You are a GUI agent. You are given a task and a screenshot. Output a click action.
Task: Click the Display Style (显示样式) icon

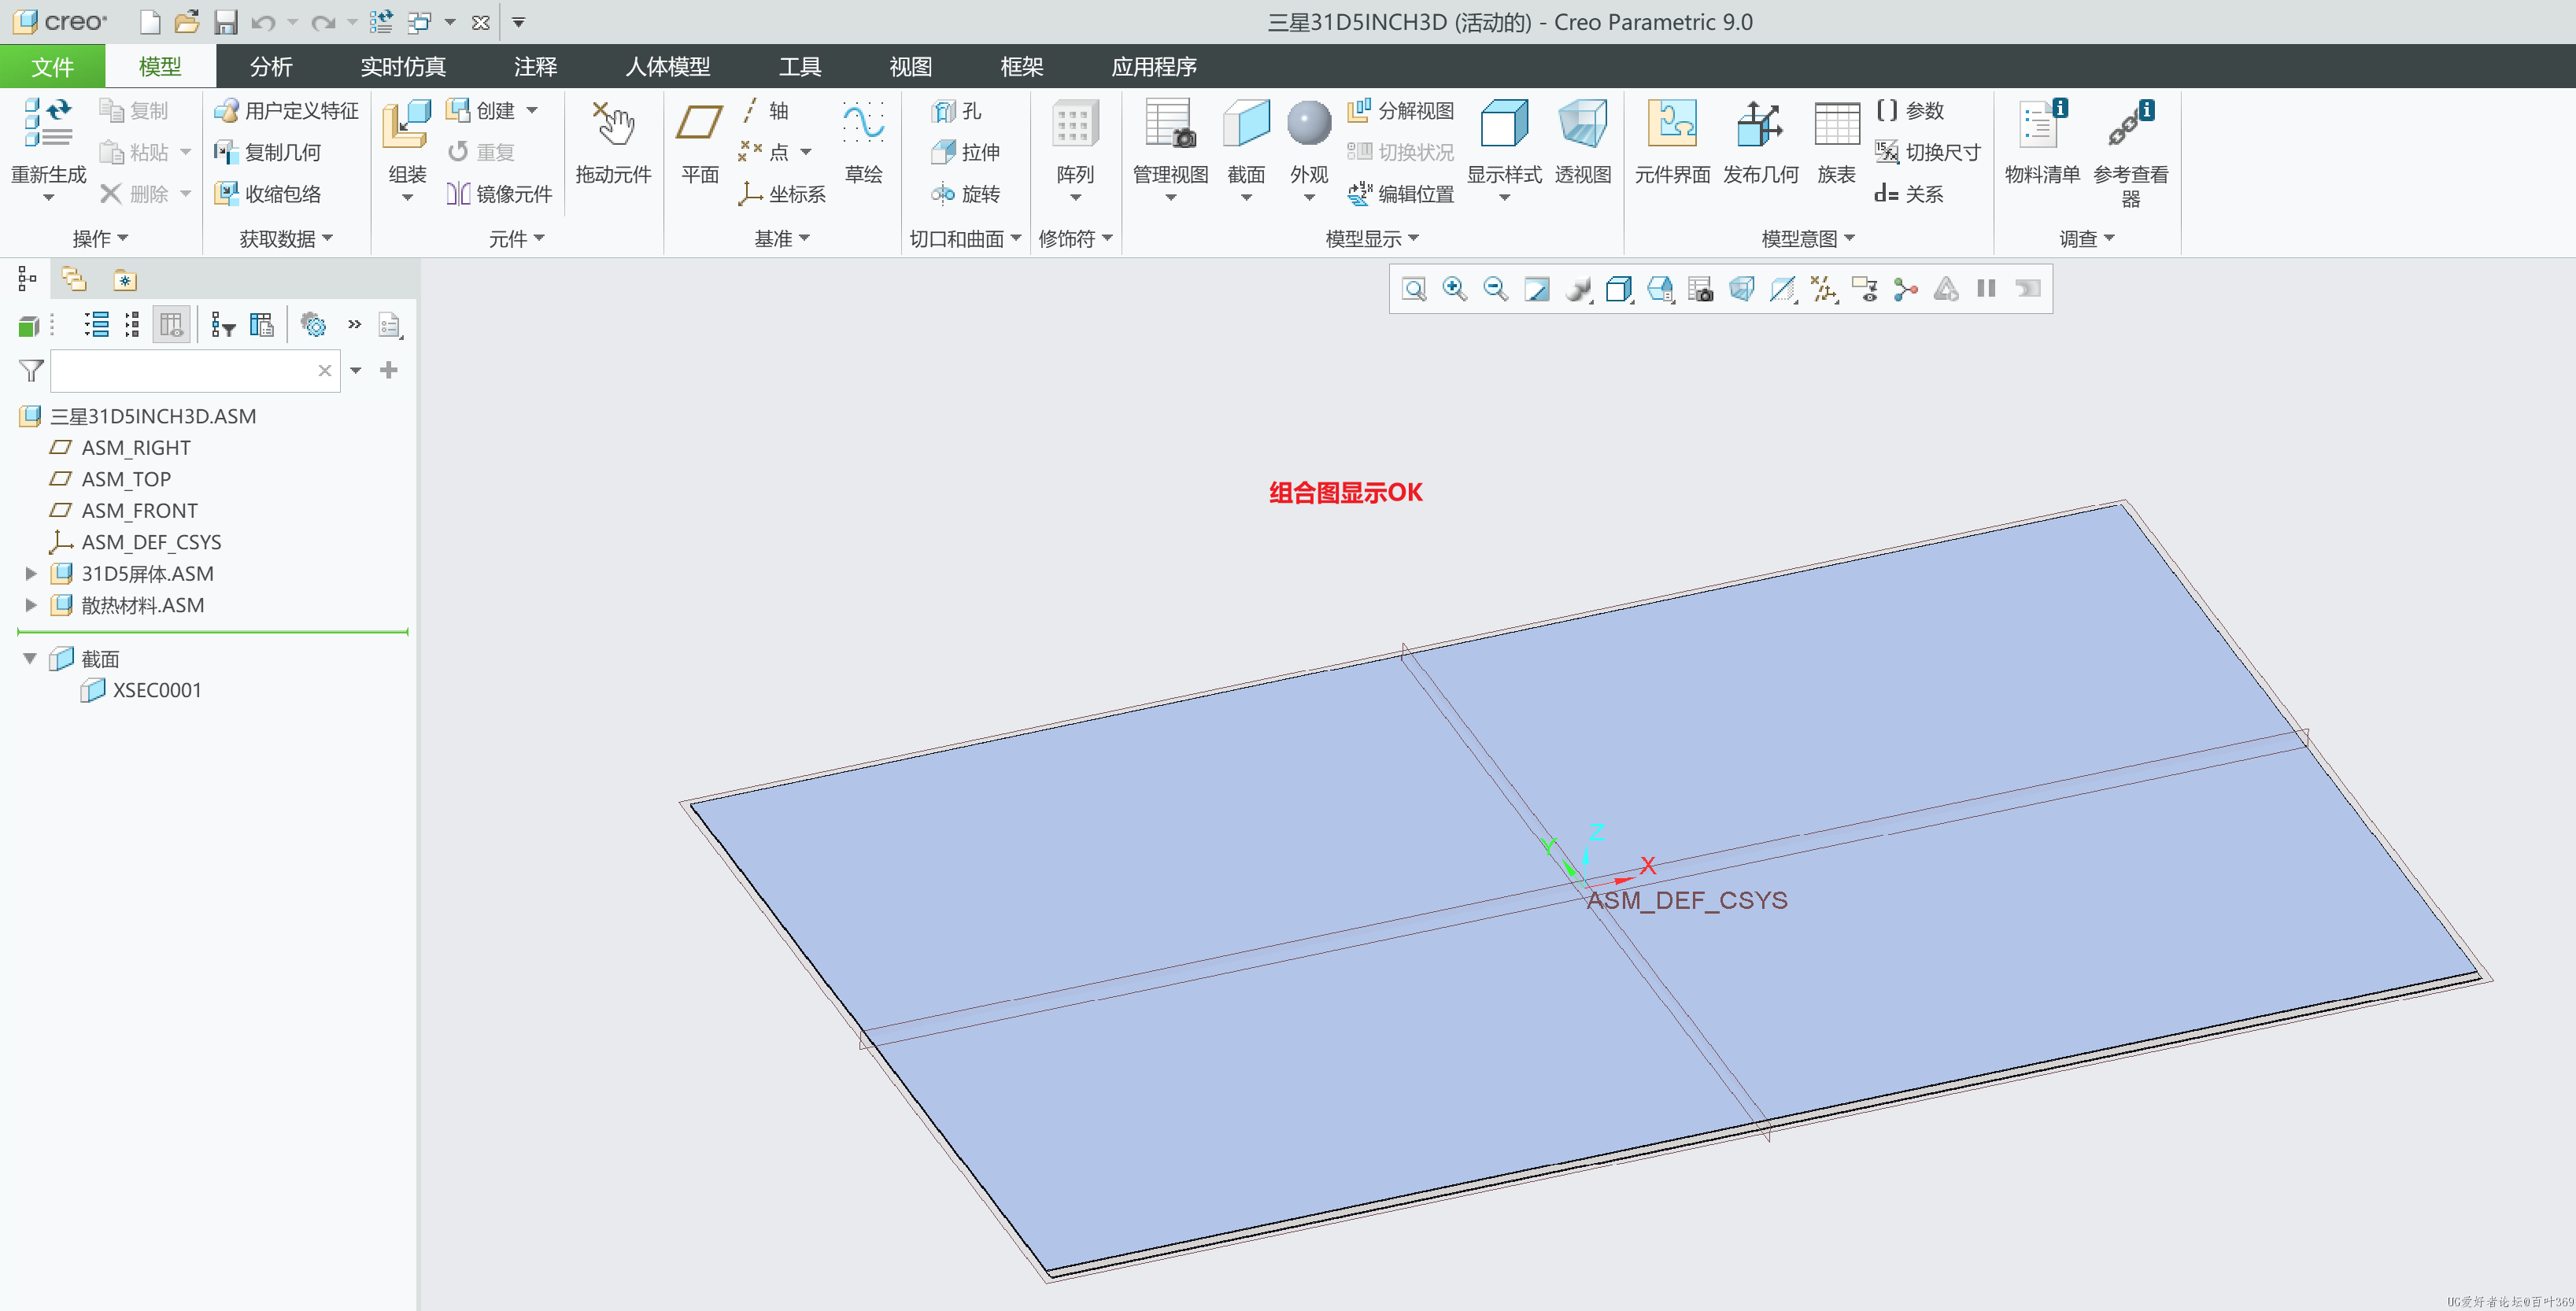point(1503,124)
